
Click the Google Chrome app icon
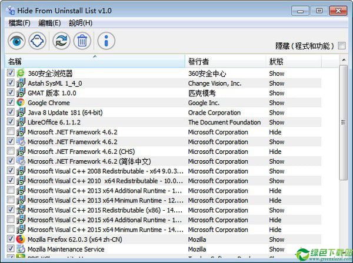(x=21, y=103)
